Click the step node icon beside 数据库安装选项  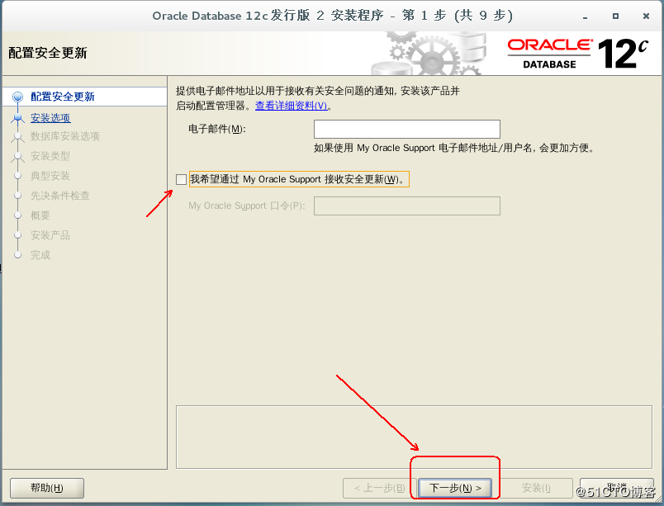pos(18,137)
